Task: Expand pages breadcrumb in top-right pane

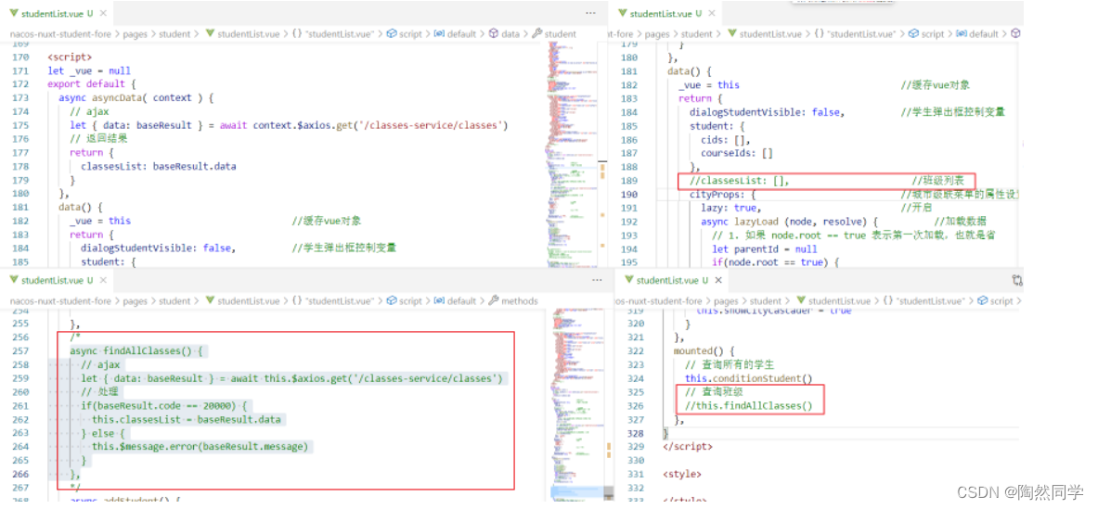Action: 657,33
